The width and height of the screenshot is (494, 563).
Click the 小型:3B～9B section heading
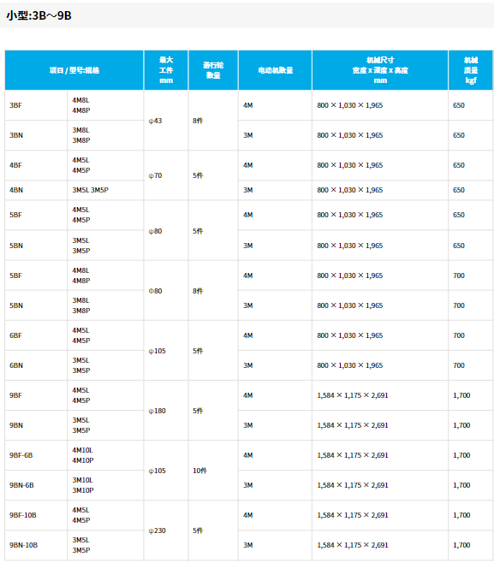[x=39, y=15]
